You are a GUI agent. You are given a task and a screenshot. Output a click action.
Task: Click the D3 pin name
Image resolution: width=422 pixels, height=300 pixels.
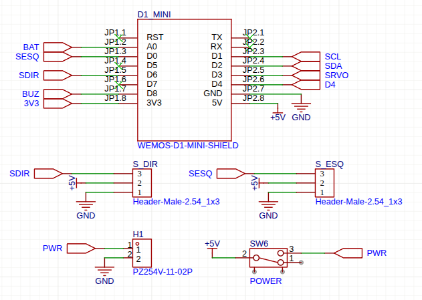click(217, 75)
